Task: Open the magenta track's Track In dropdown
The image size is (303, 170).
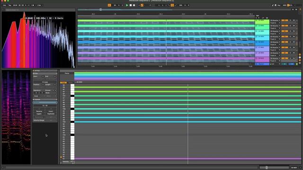Action: (x=275, y=61)
